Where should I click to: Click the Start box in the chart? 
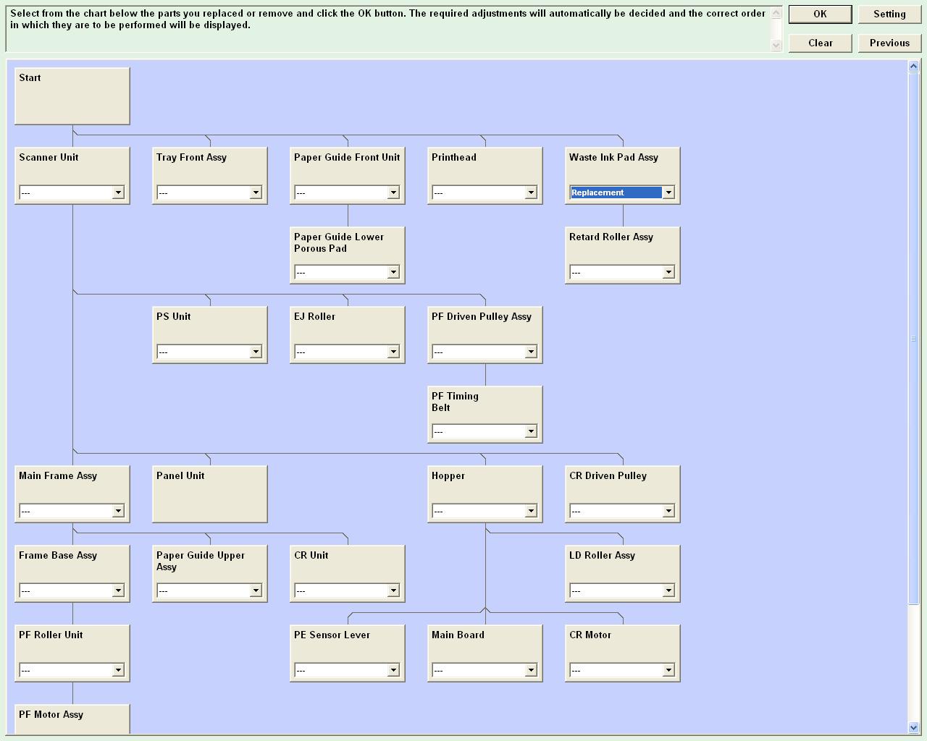point(72,96)
